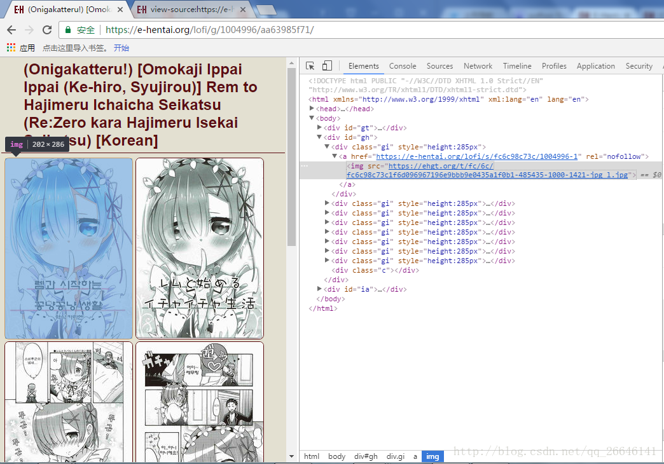Open a new tab with the new-tab button
Screen dimensions: 664x464
click(266, 10)
